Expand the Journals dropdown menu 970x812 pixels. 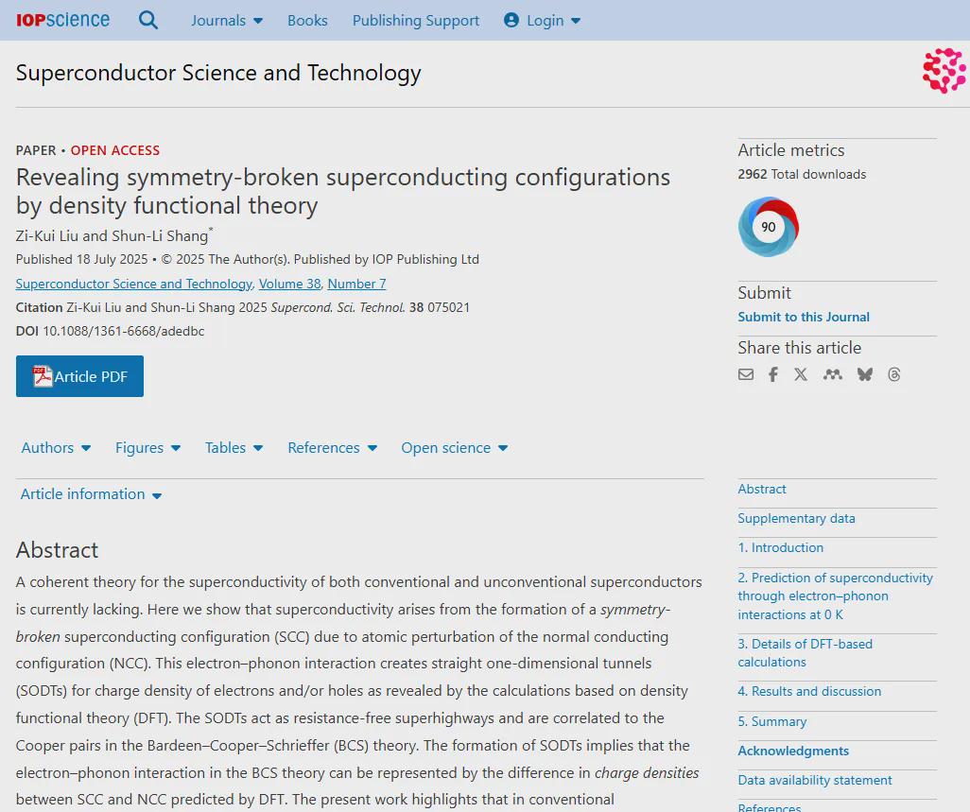pyautogui.click(x=227, y=20)
